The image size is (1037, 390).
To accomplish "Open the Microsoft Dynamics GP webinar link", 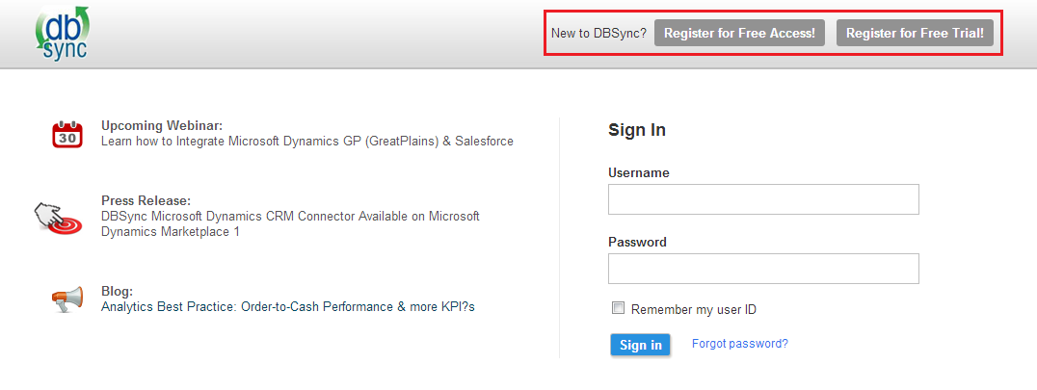I will click(x=307, y=142).
